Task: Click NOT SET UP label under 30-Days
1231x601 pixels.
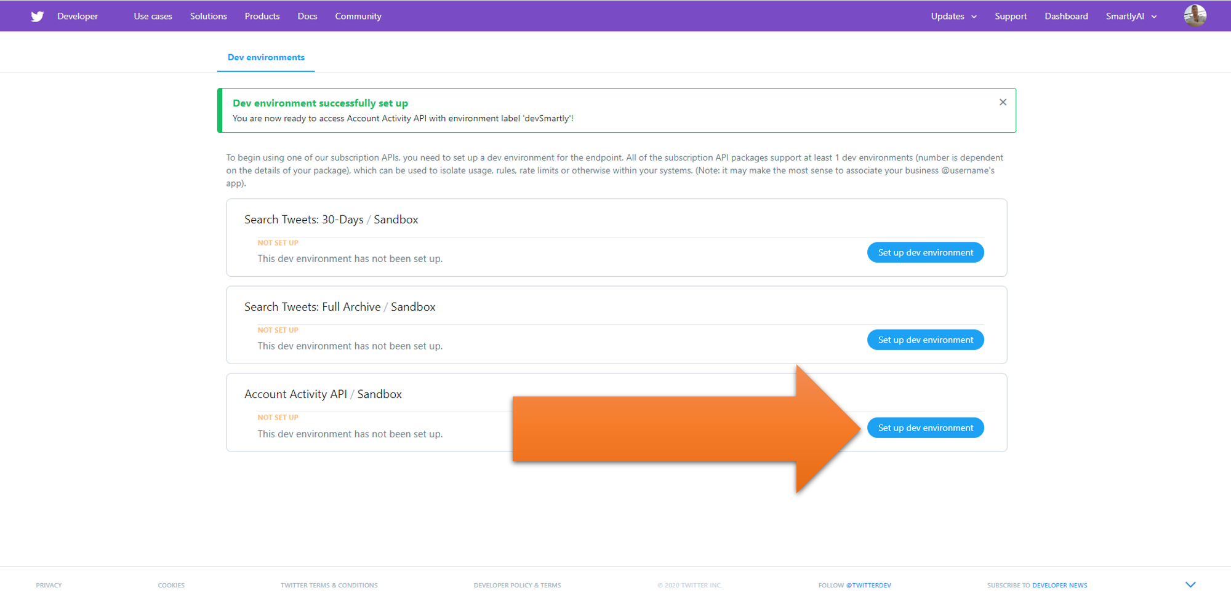Action: [278, 243]
